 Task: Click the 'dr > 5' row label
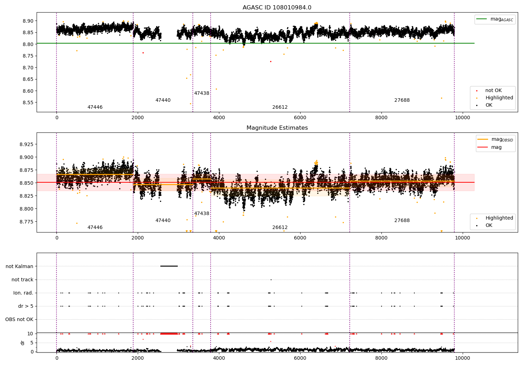point(26,306)
